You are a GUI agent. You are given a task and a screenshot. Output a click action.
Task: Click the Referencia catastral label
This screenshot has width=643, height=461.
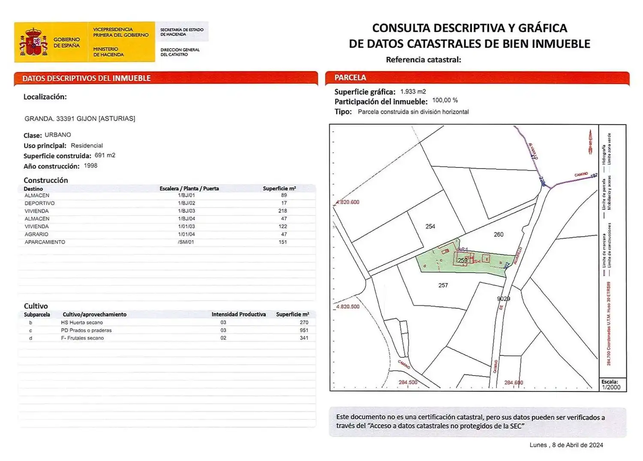click(424, 60)
